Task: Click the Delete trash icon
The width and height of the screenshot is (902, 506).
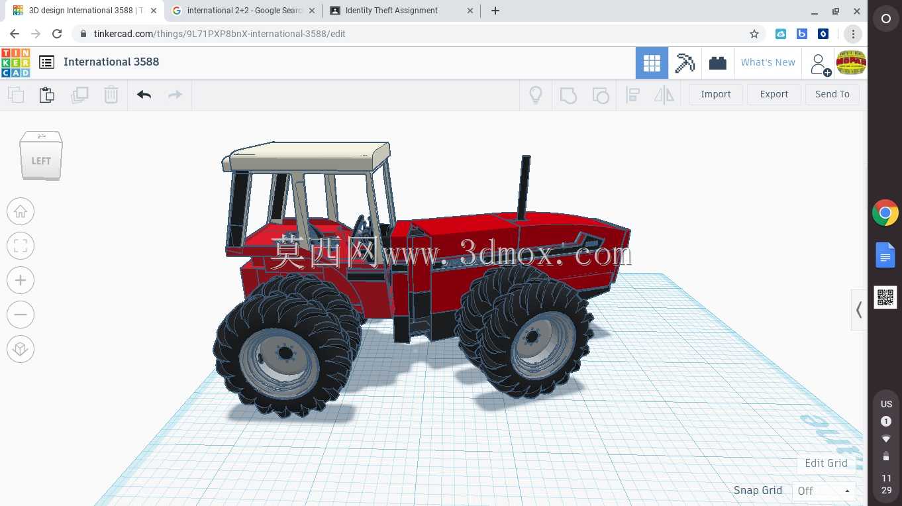Action: (x=111, y=95)
